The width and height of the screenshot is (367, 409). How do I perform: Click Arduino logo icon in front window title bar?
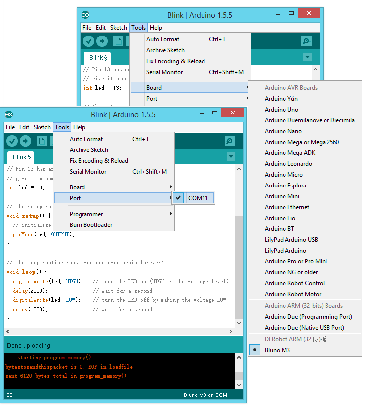coord(9,114)
